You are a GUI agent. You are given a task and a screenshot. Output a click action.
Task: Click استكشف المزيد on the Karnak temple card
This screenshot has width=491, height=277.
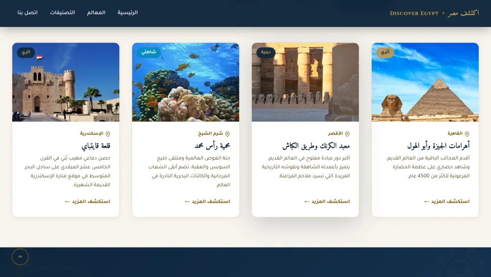pos(327,201)
